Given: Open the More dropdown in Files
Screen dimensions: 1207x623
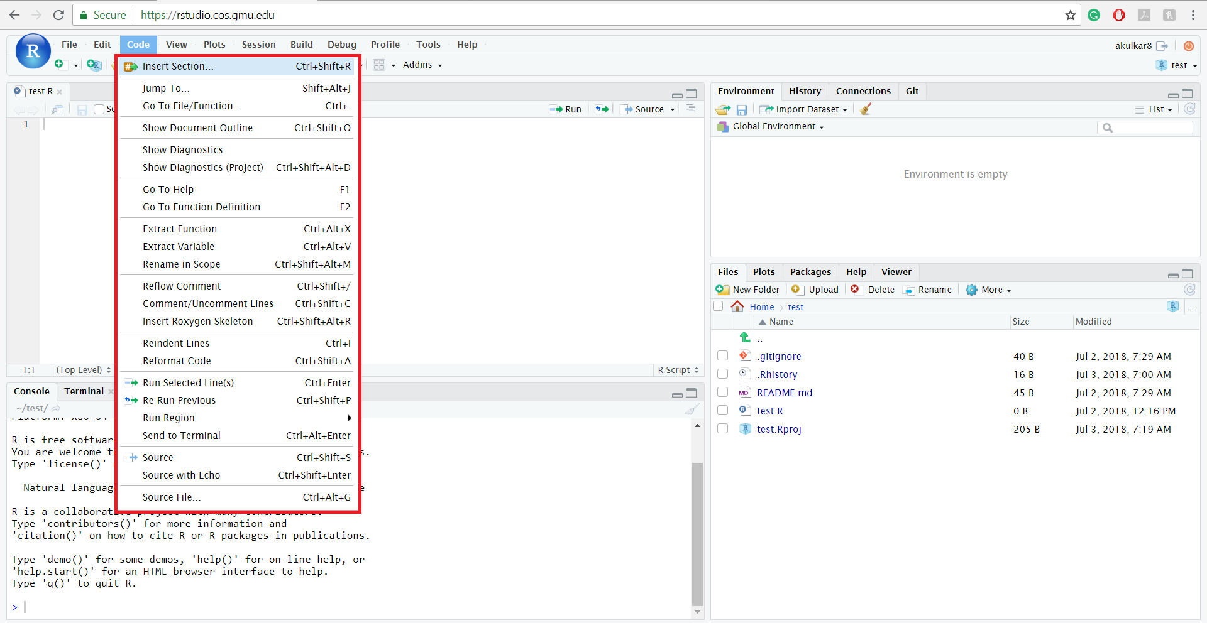Looking at the screenshot, I should 989,290.
